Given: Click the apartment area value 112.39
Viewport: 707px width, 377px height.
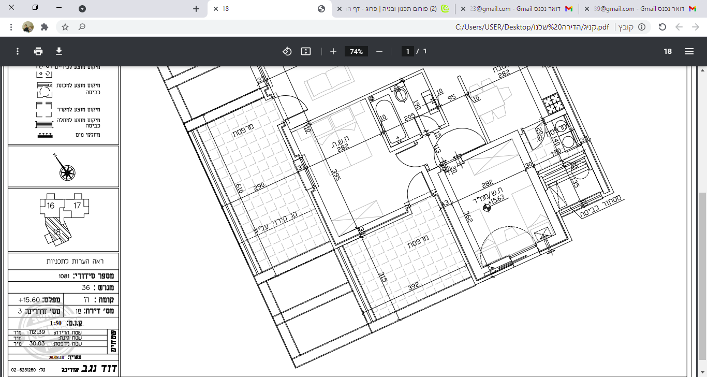Looking at the screenshot, I should [x=37, y=332].
